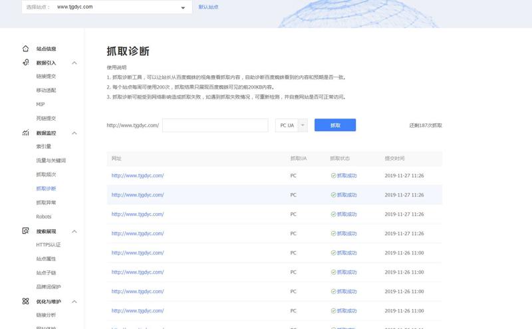The width and height of the screenshot is (532, 329).
Task: Collapse the 搜索展现 section chevron
Action: click(74, 232)
